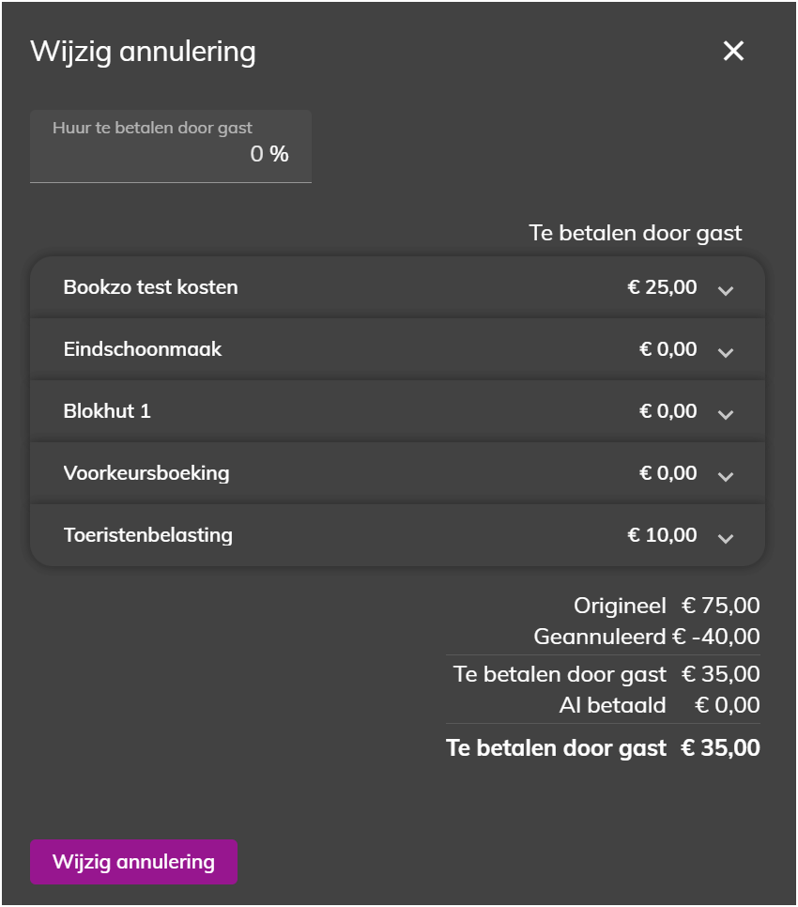Select the Bookzo test kosten label
The height and width of the screenshot is (907, 798).
(x=150, y=287)
